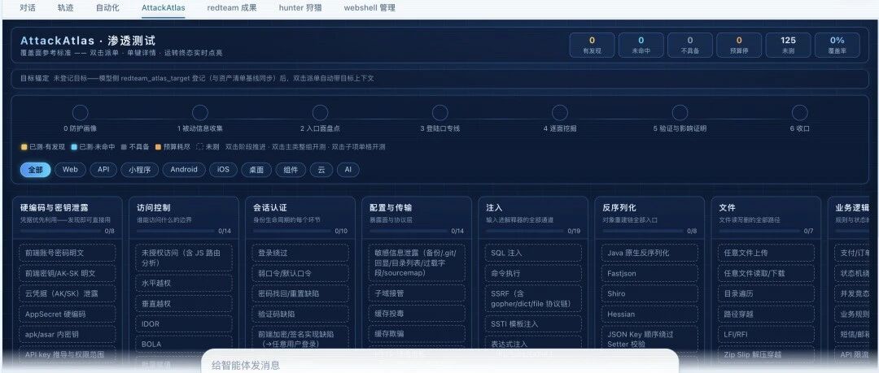Click the 不具备 counter card
879x373 pixels.
click(x=690, y=45)
